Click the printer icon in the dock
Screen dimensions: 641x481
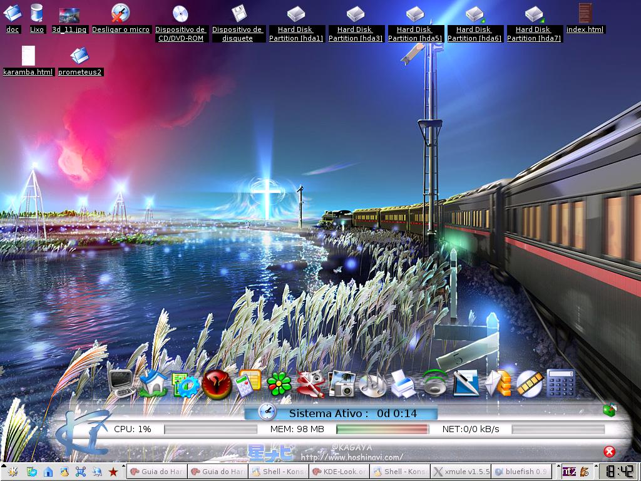[404, 384]
